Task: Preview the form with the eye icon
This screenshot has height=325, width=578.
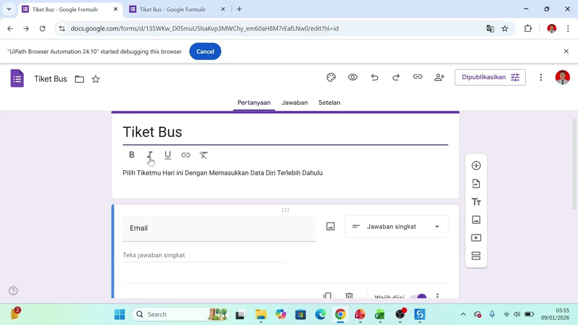Action: click(x=353, y=77)
